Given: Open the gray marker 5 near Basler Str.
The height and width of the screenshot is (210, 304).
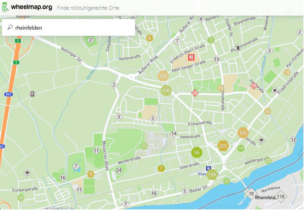Looking at the screenshot, I should click(185, 191).
